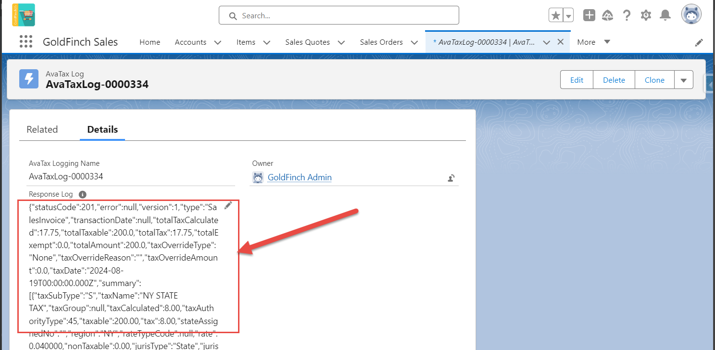This screenshot has width=715, height=350.
Task: Open the Notifications bell
Action: (x=665, y=15)
